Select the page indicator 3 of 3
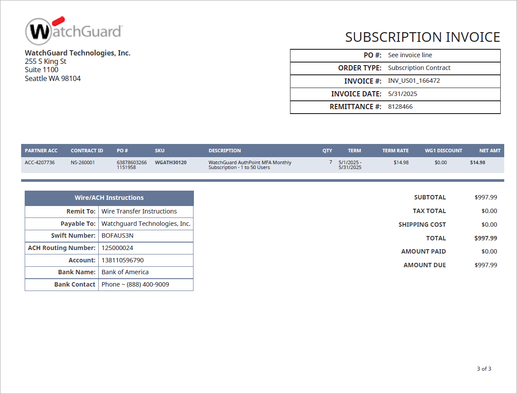The width and height of the screenshot is (517, 394). click(485, 369)
